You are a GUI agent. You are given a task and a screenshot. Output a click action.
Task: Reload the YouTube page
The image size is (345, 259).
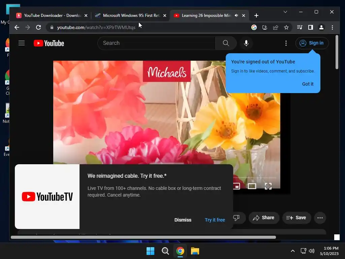coord(38,27)
